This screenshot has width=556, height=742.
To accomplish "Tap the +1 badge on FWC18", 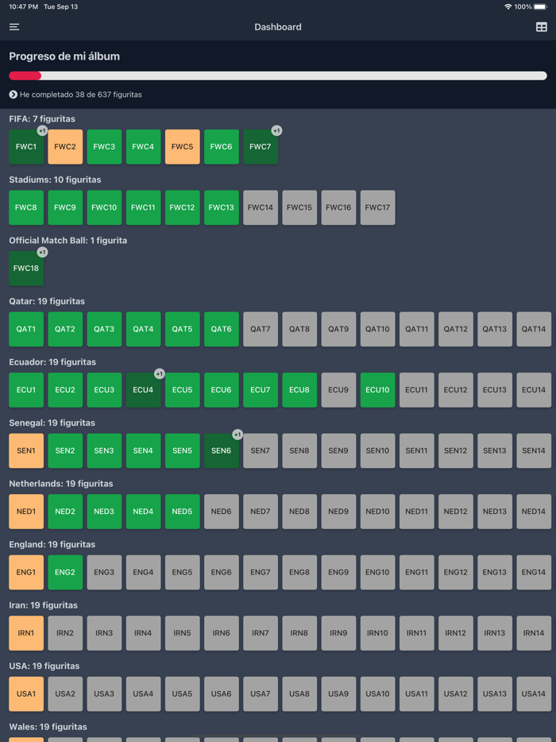I will coord(42,252).
